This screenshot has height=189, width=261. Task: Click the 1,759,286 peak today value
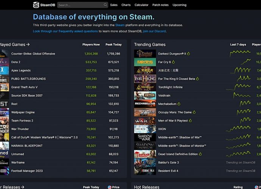pos(113,54)
